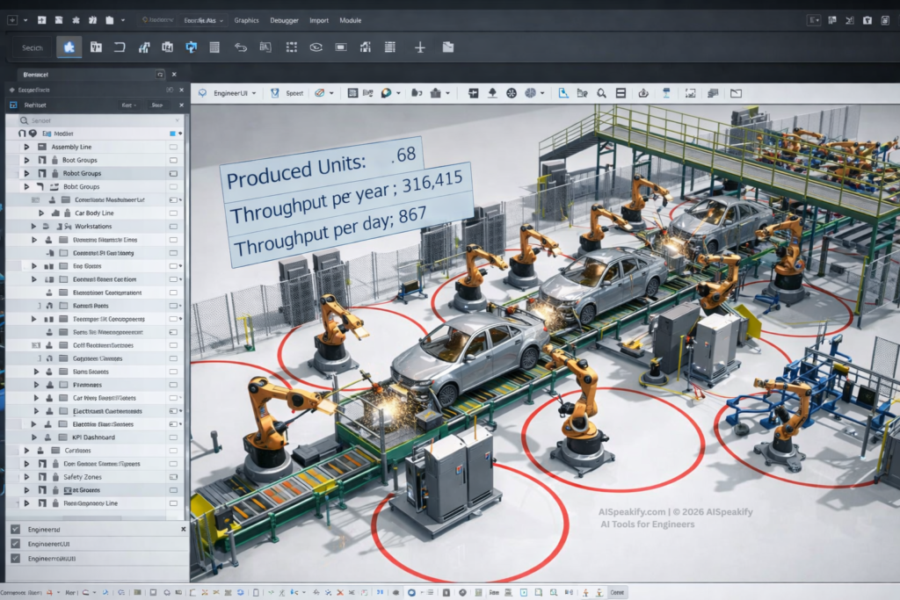Click the dashed selection square icon
This screenshot has width=900, height=600.
pos(291,47)
